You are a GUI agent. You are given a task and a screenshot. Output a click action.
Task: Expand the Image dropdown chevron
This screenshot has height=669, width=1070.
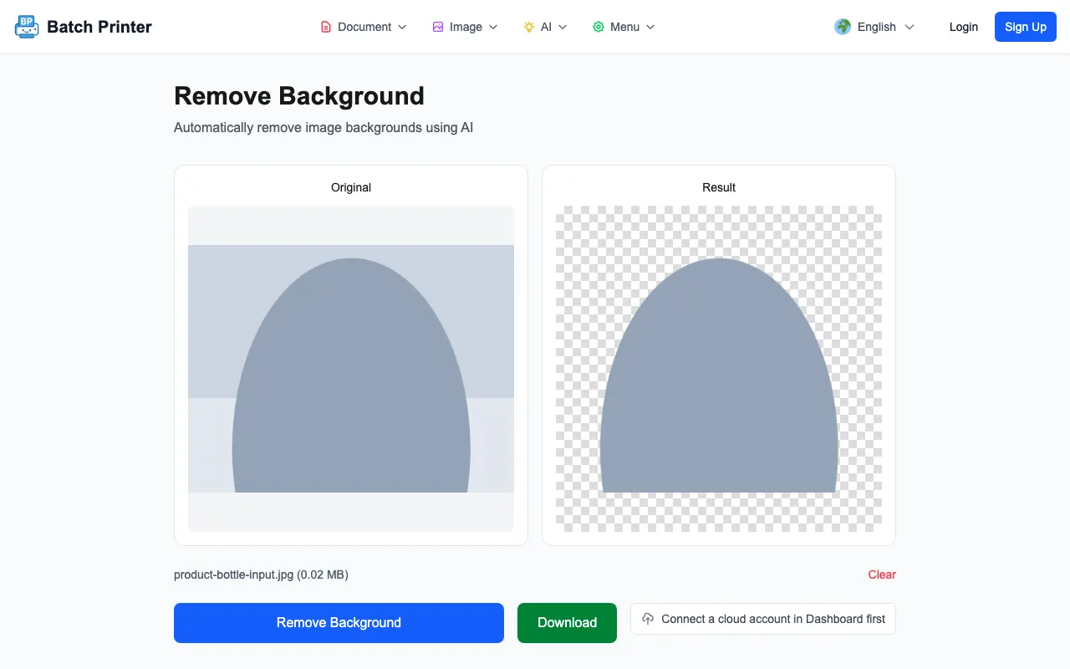coord(493,27)
